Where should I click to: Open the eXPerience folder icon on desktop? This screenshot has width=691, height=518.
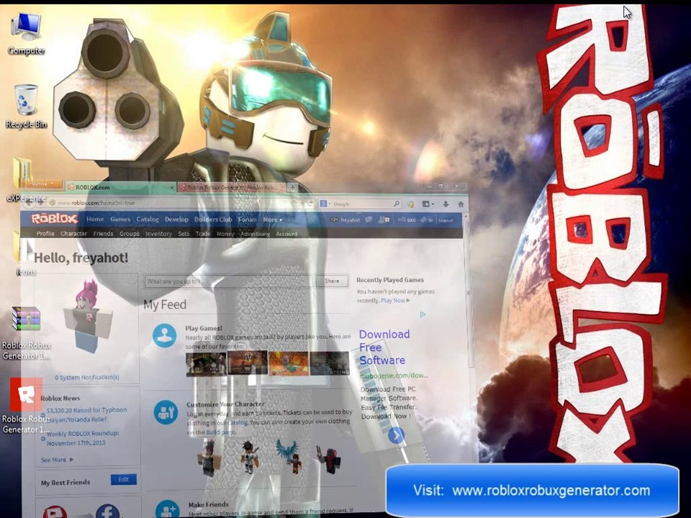26,179
